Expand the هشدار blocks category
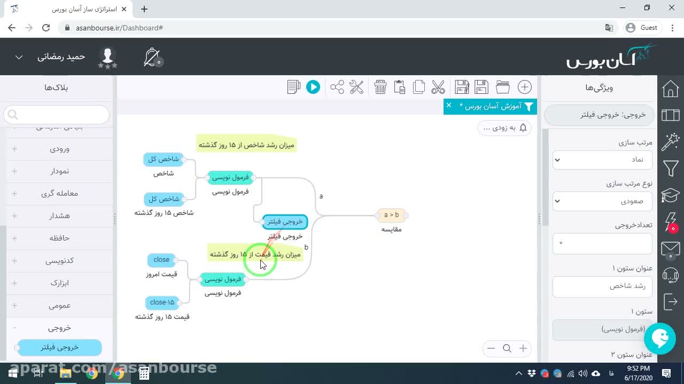This screenshot has height=384, width=684. tap(59, 216)
